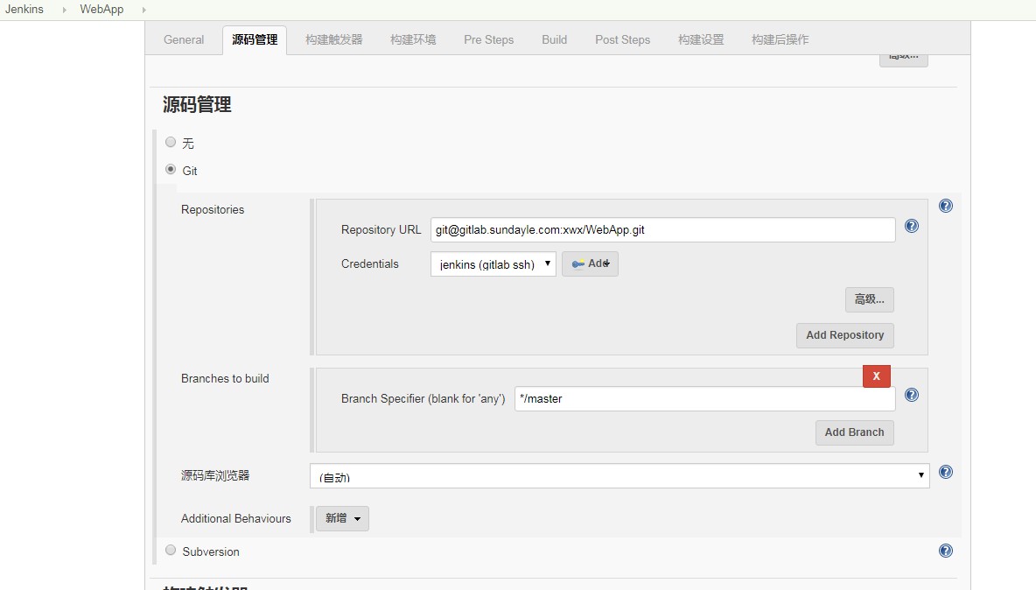1036x590 pixels.
Task: Show help for Branch Specifier field
Action: [911, 395]
